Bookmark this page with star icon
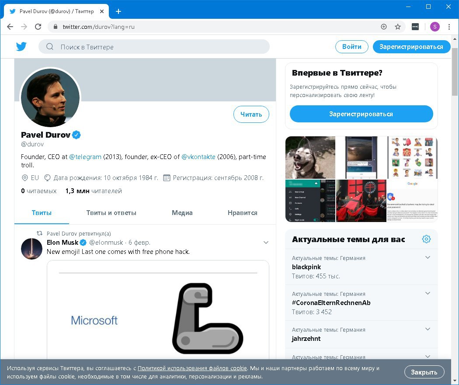 [397, 27]
